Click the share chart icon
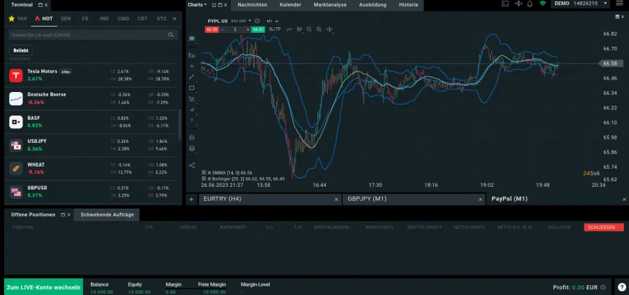 [191, 165]
